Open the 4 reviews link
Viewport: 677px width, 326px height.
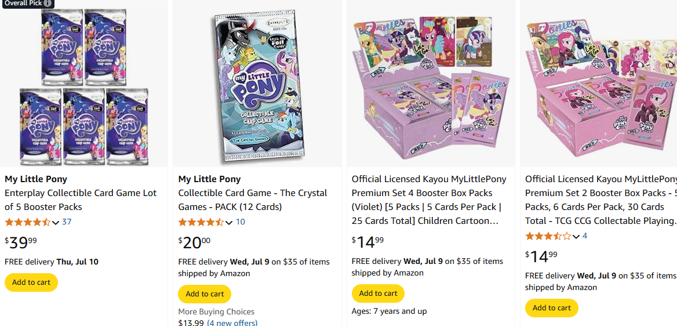[585, 236]
